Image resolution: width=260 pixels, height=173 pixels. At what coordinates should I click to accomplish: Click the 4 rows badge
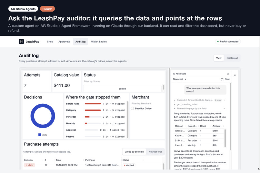tap(218, 100)
